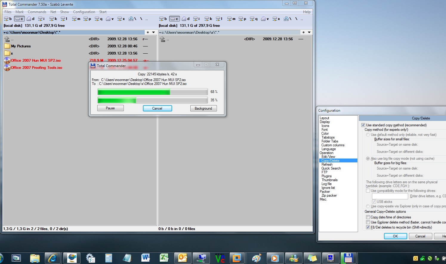446x264 pixels.
Task: Select network drive p in left panel
Action: tap(87, 18)
